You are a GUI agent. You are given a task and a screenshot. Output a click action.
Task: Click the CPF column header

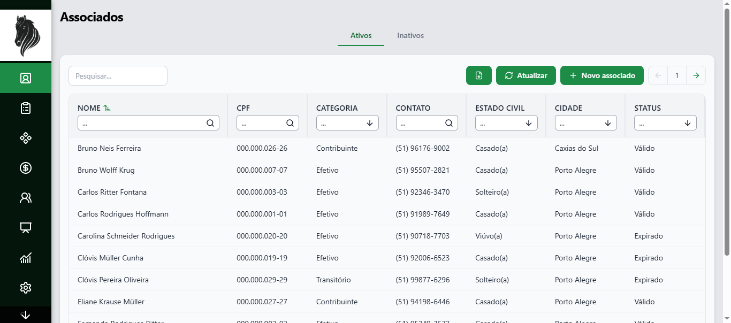point(243,108)
